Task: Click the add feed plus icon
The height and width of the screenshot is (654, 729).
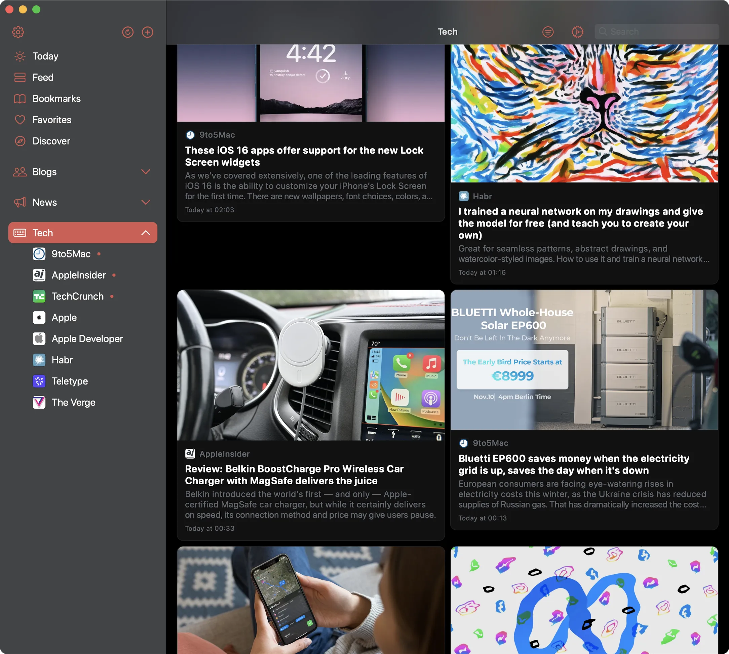Action: [x=147, y=32]
